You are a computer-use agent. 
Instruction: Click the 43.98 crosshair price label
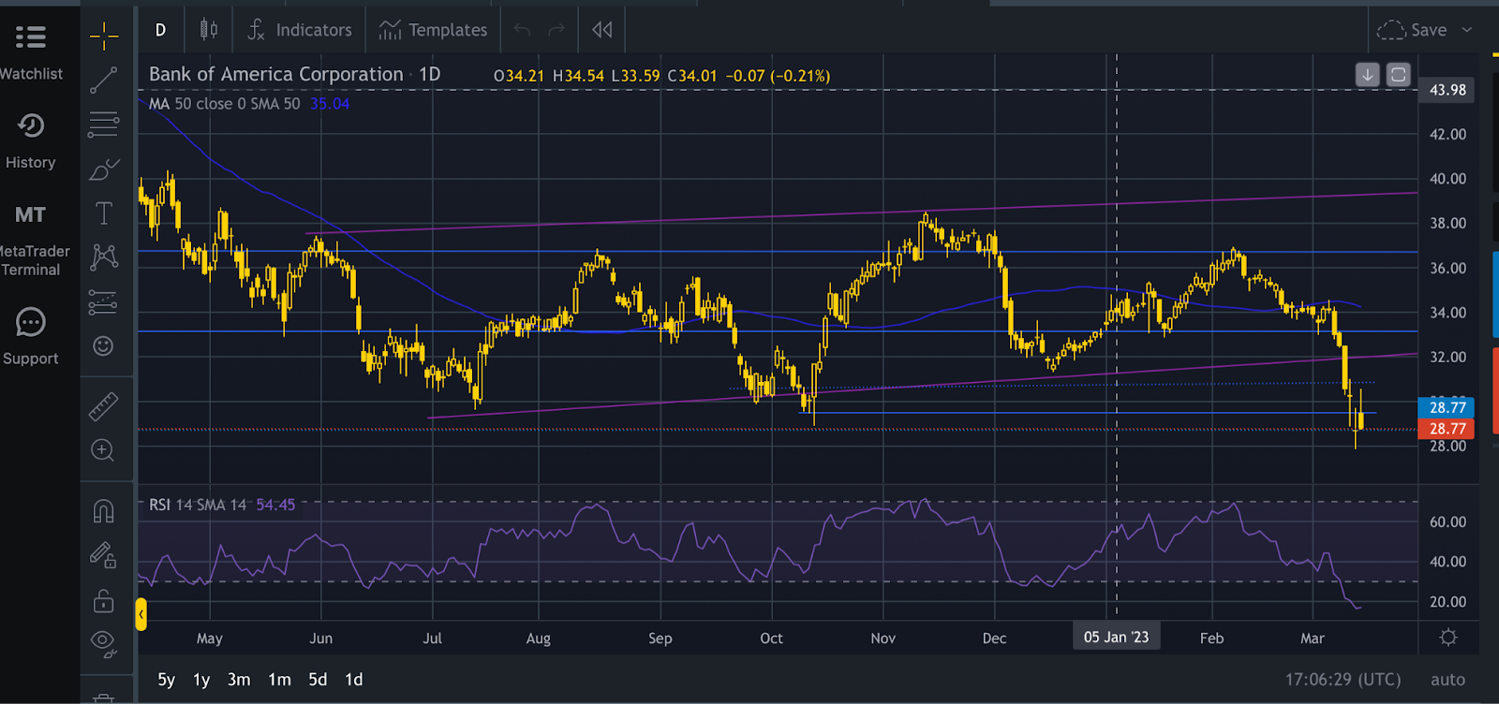pyautogui.click(x=1447, y=90)
